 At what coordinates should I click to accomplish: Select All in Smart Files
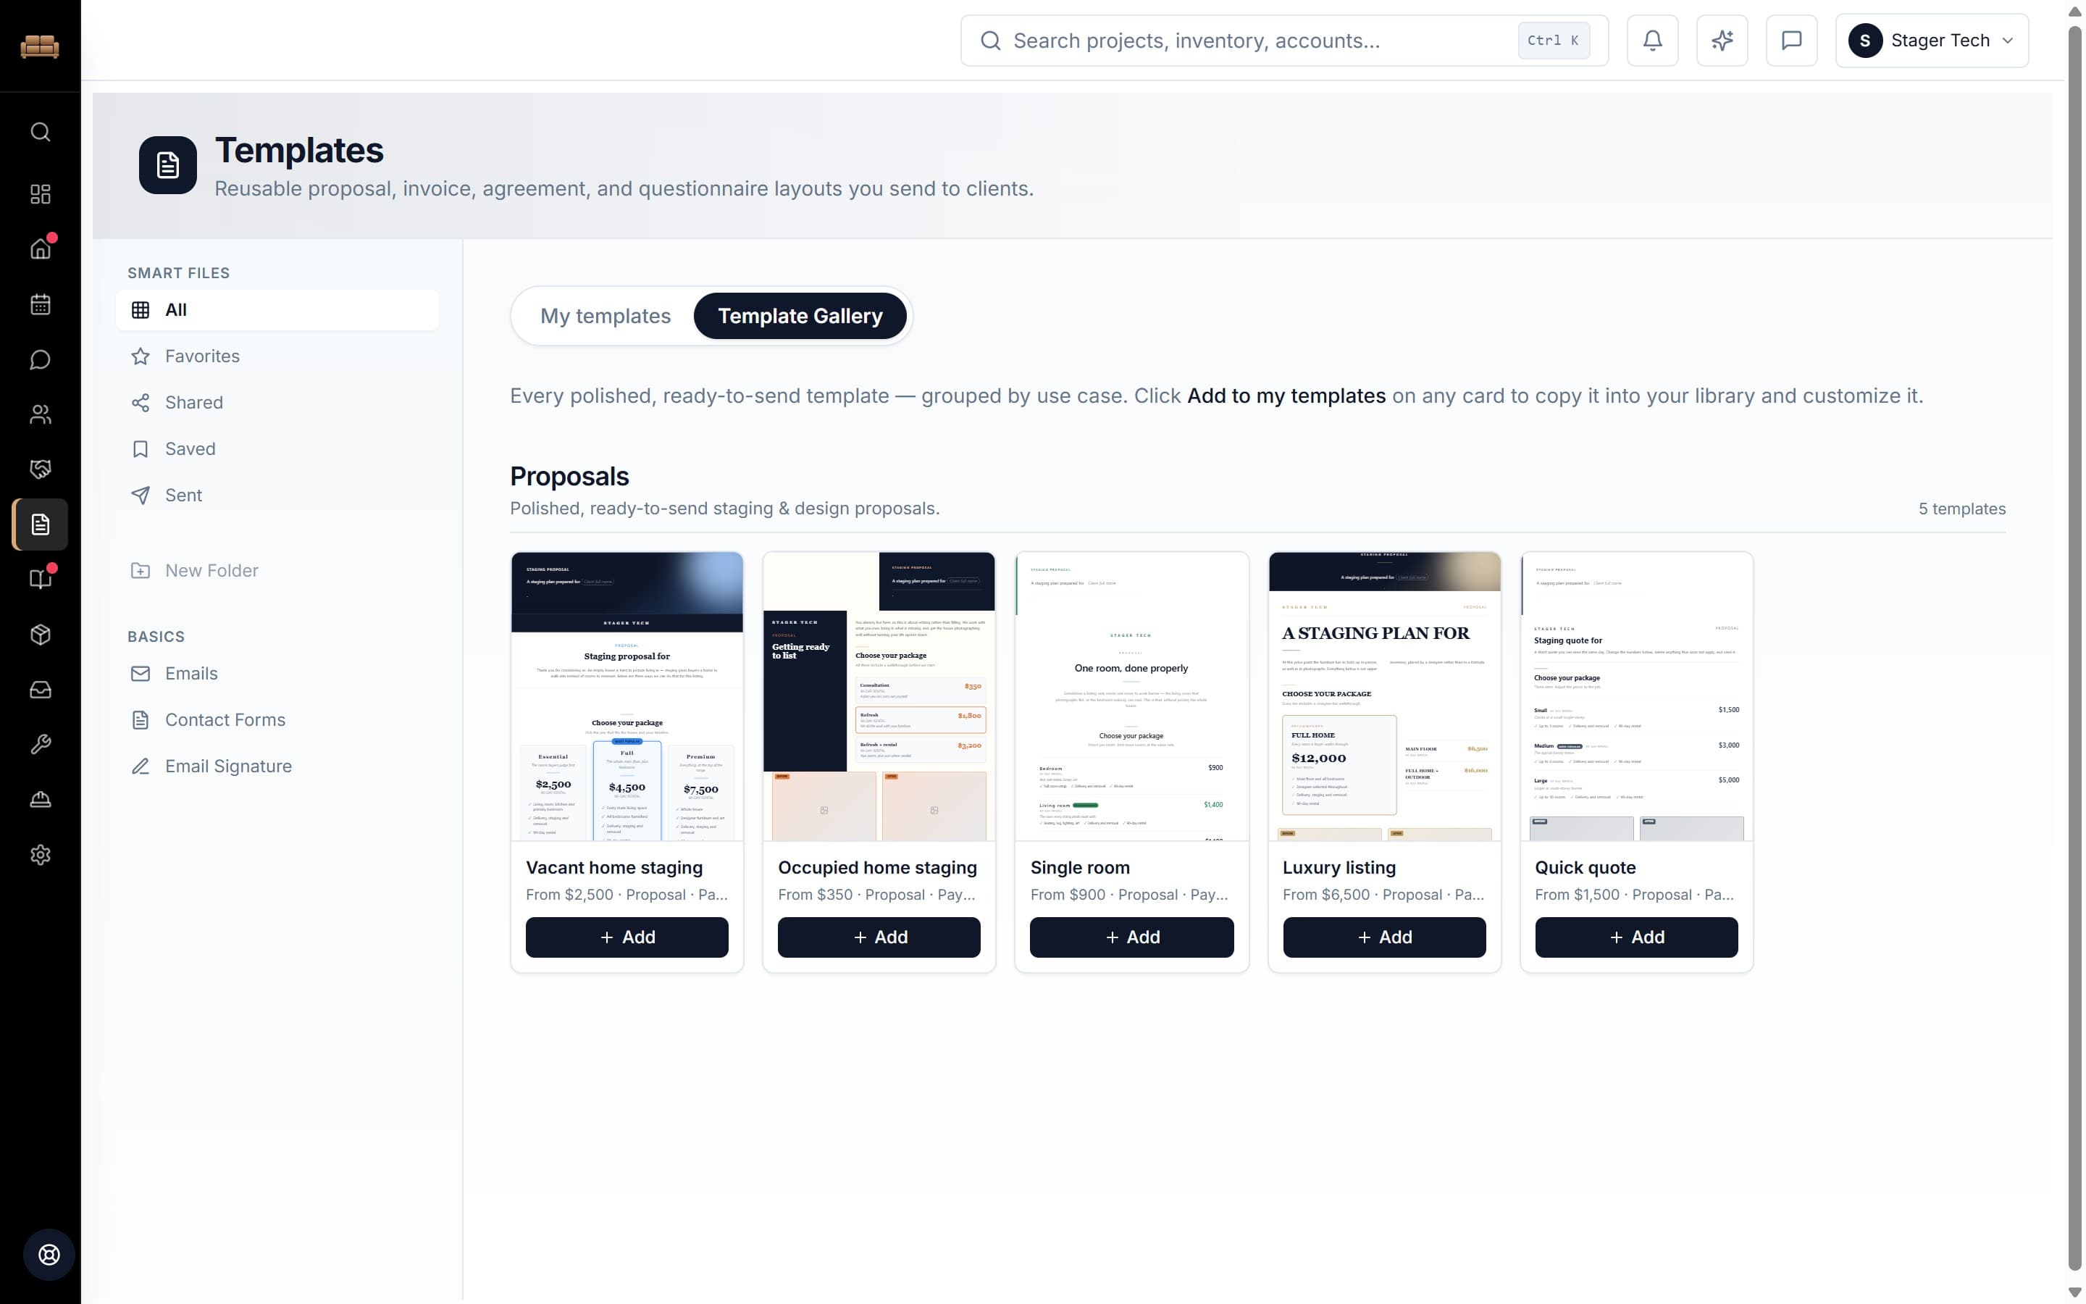point(277,309)
